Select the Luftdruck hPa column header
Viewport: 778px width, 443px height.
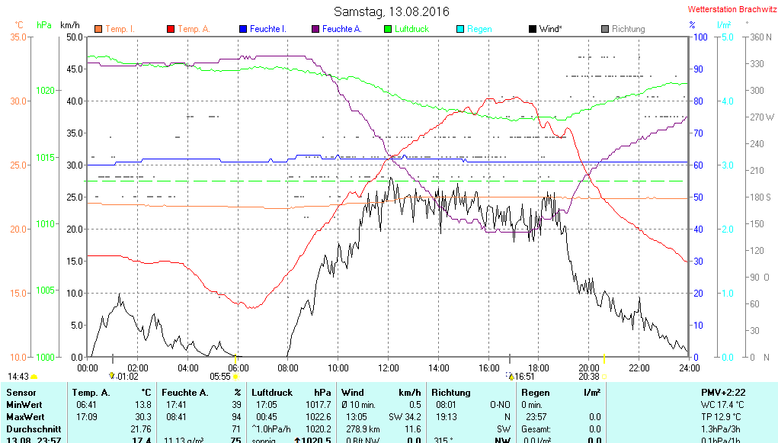point(292,392)
